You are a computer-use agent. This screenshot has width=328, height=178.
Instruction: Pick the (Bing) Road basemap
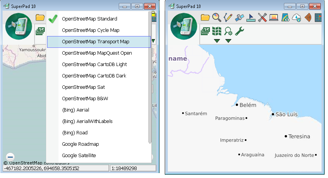(99, 133)
